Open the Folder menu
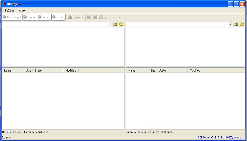Image resolution: width=247 pixels, height=141 pixels. [x=9, y=10]
